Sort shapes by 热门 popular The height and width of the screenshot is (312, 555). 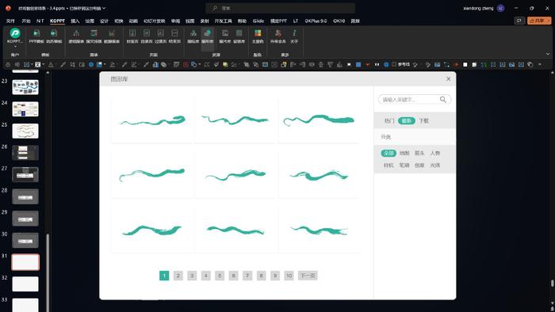click(x=389, y=121)
